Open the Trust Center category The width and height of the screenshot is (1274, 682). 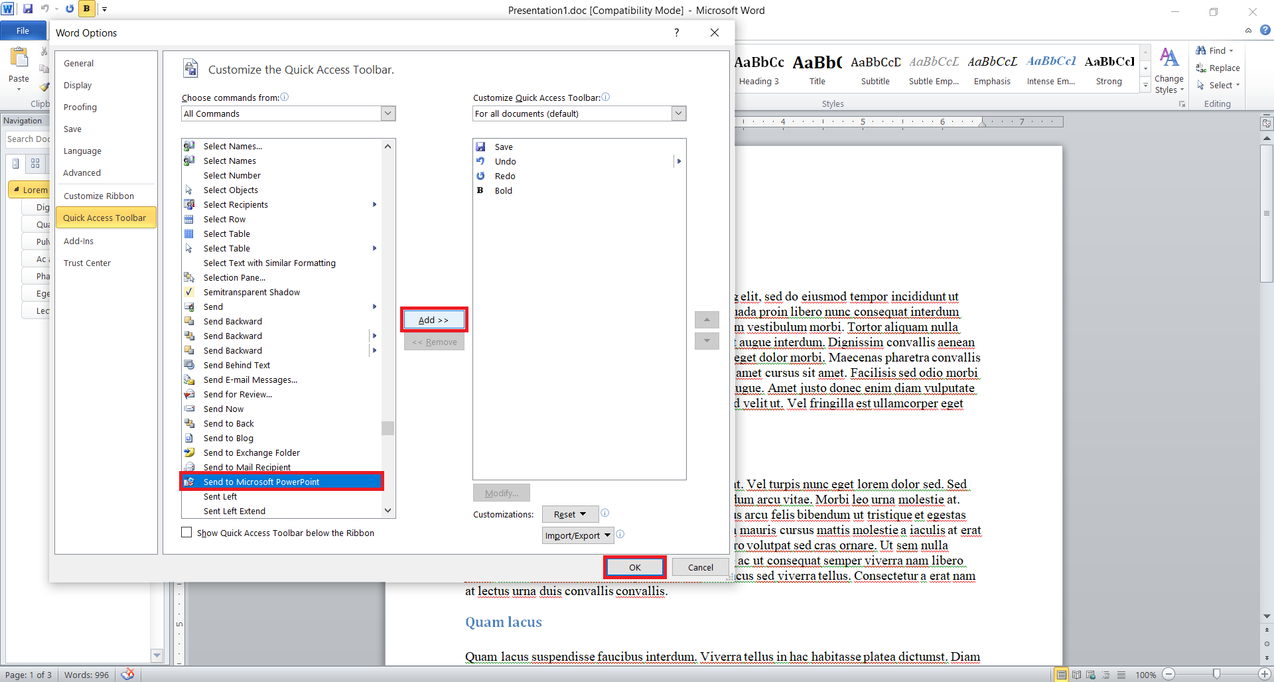87,263
